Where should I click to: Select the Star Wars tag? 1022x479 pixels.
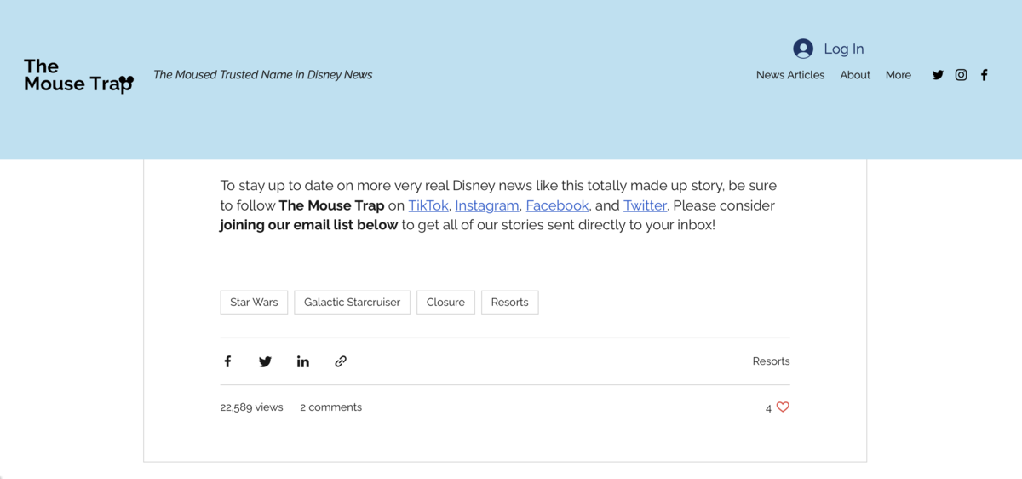coord(254,303)
